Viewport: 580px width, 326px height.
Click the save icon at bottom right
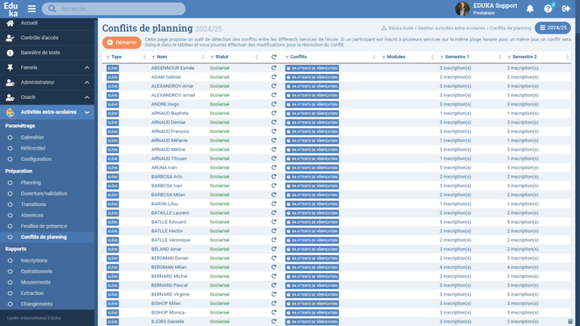[x=570, y=321]
